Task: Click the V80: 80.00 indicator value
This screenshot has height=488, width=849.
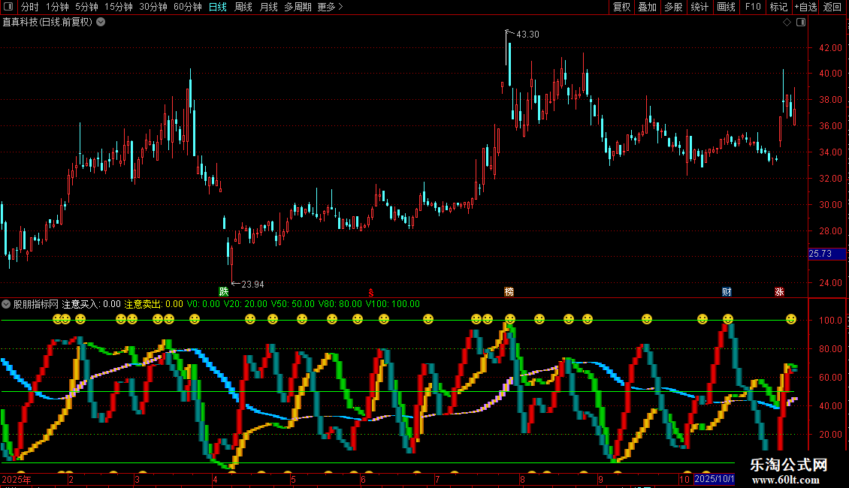Action: click(x=340, y=304)
